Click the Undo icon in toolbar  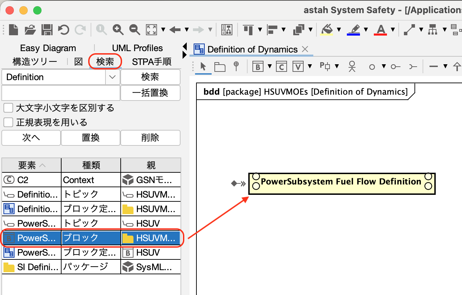(x=64, y=30)
